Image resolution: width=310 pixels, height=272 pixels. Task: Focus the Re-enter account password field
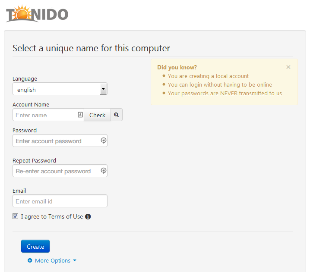[x=60, y=171]
